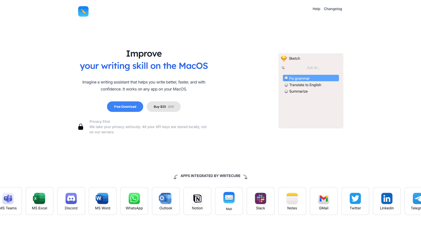
Task: Open the Changelog link
Action: coord(333,9)
